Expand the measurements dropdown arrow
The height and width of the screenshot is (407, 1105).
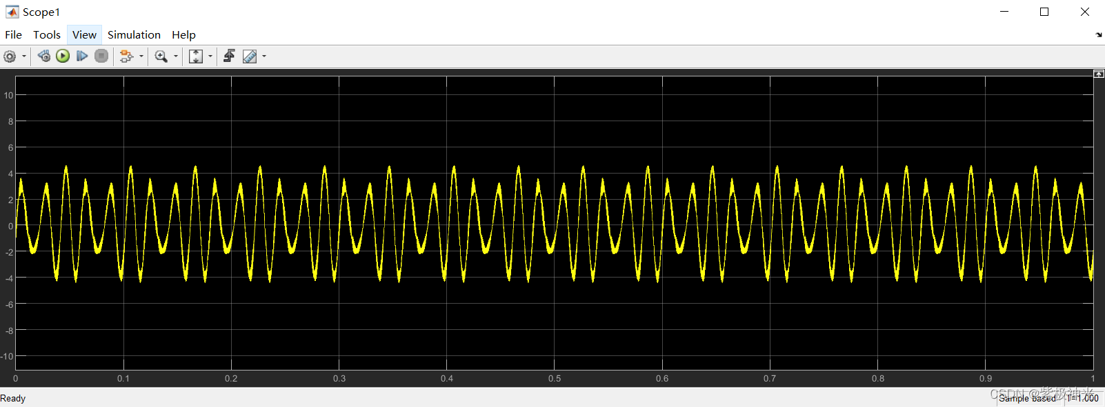(x=264, y=56)
